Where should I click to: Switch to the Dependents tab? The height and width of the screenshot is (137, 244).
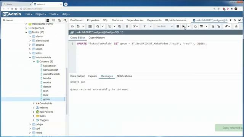tap(154, 20)
